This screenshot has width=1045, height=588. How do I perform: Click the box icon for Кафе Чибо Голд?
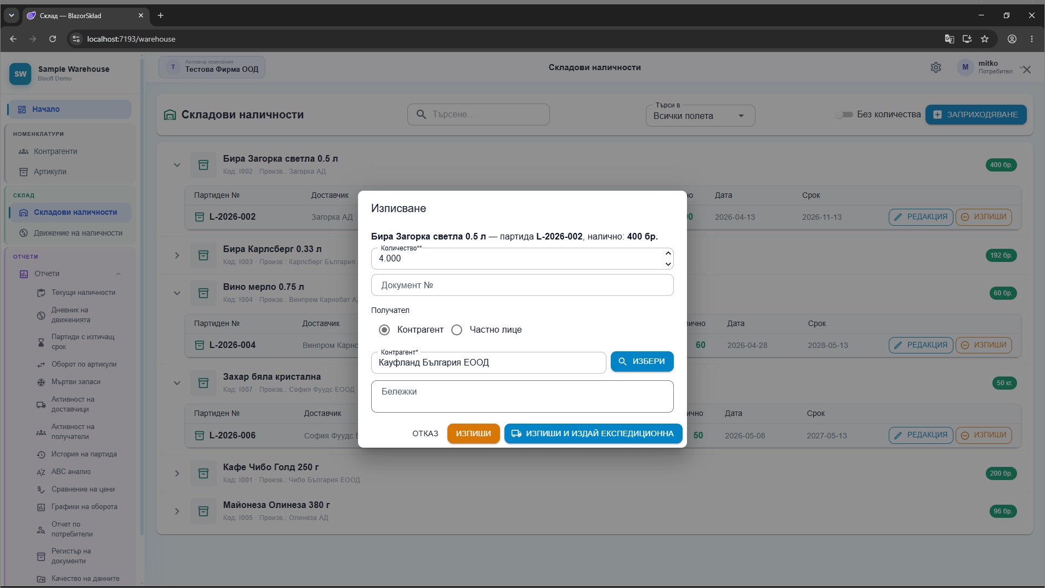point(203,473)
